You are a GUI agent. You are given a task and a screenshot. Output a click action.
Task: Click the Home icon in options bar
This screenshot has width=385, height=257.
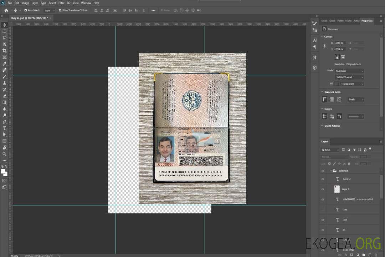click(x=6, y=10)
